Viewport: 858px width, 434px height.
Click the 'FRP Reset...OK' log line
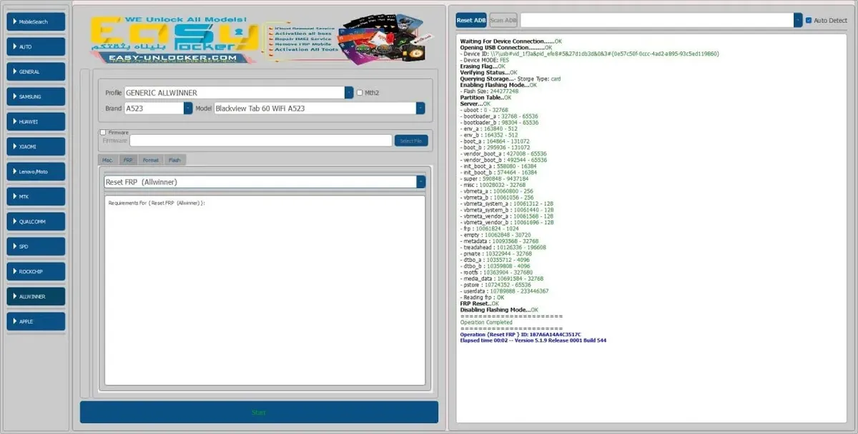tap(478, 304)
